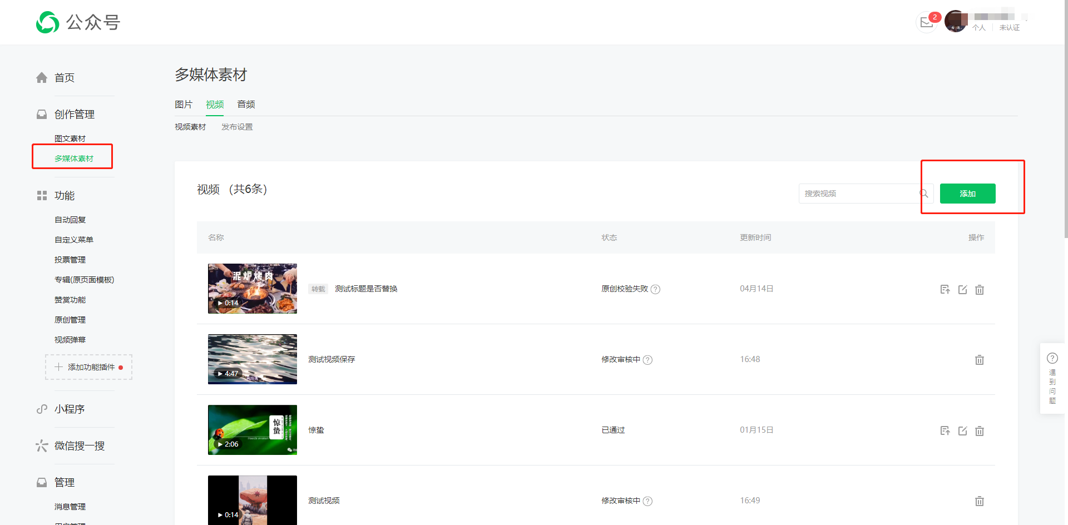This screenshot has height=525, width=1068.
Task: Click the 创作管理 section icon
Action: click(42, 114)
